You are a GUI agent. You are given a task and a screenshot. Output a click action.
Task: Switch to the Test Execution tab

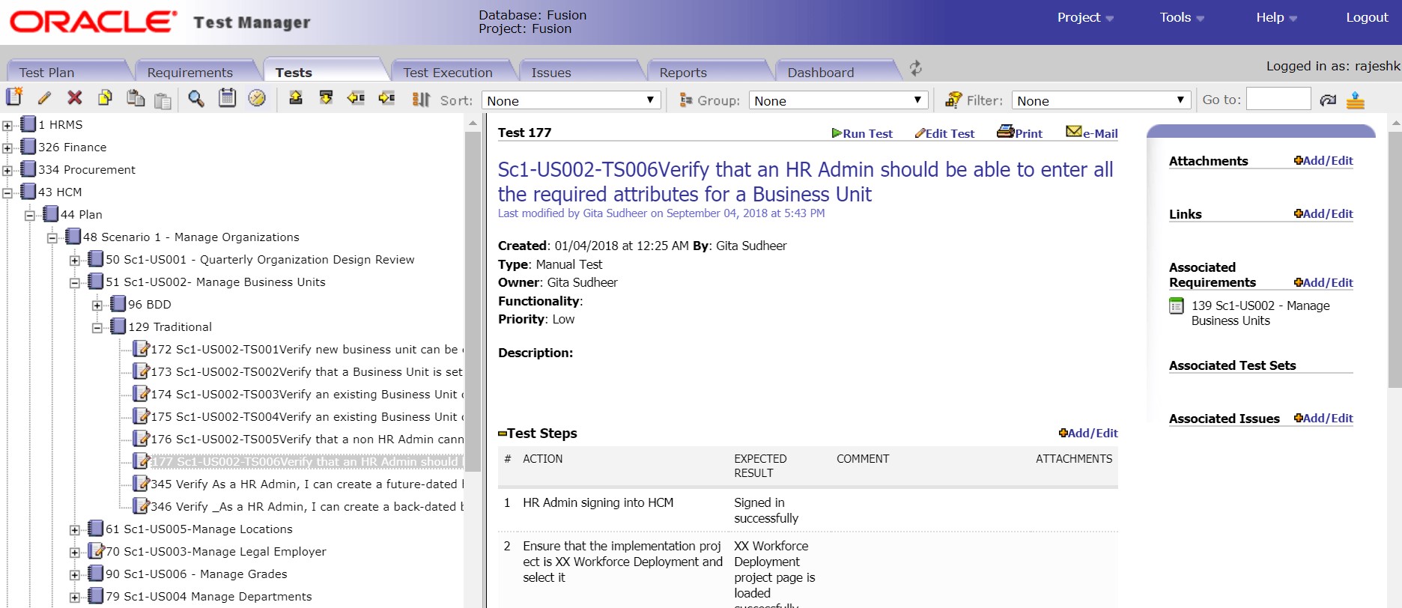pos(447,73)
